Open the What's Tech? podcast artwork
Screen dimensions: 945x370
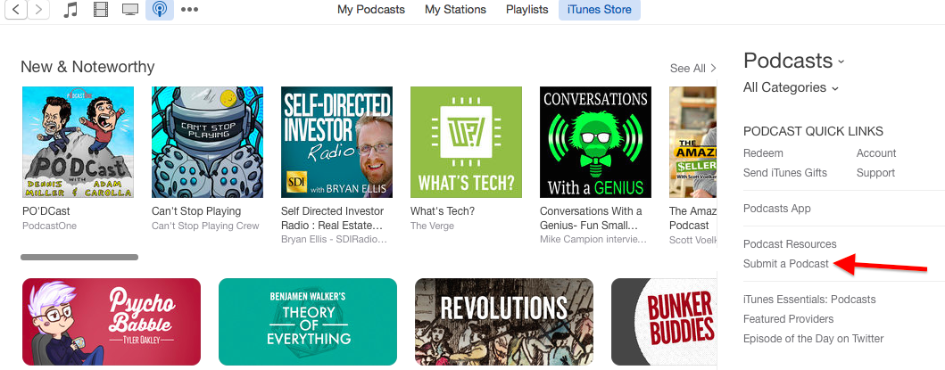pos(466,143)
